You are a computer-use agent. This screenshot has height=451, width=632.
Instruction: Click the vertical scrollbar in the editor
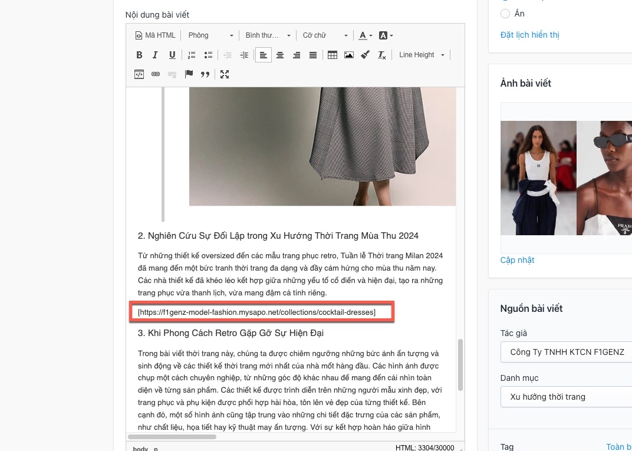click(x=460, y=365)
